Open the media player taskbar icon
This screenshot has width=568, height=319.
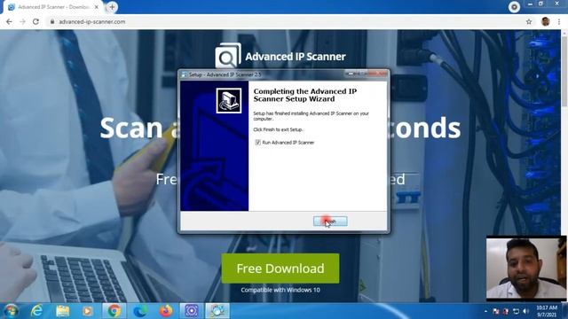(87, 311)
